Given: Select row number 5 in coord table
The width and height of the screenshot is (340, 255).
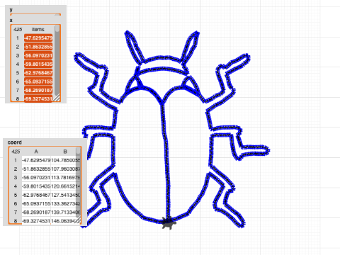Looking at the screenshot, I should [16, 195].
